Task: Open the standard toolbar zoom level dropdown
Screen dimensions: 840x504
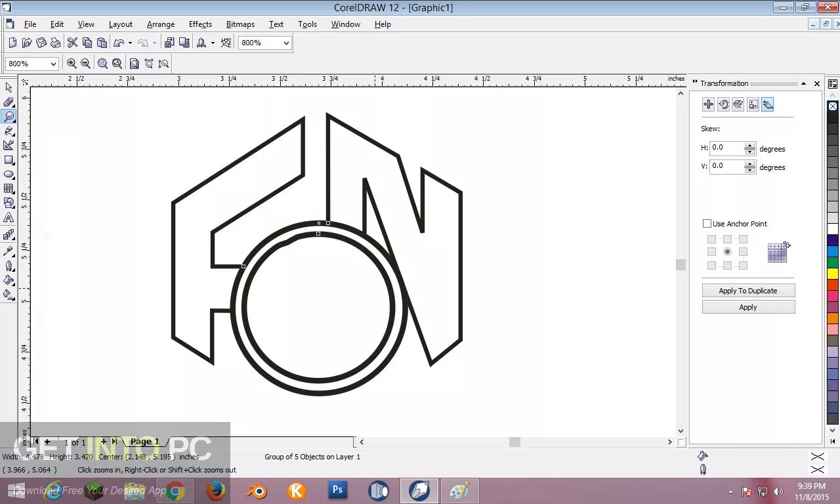Action: click(x=286, y=43)
